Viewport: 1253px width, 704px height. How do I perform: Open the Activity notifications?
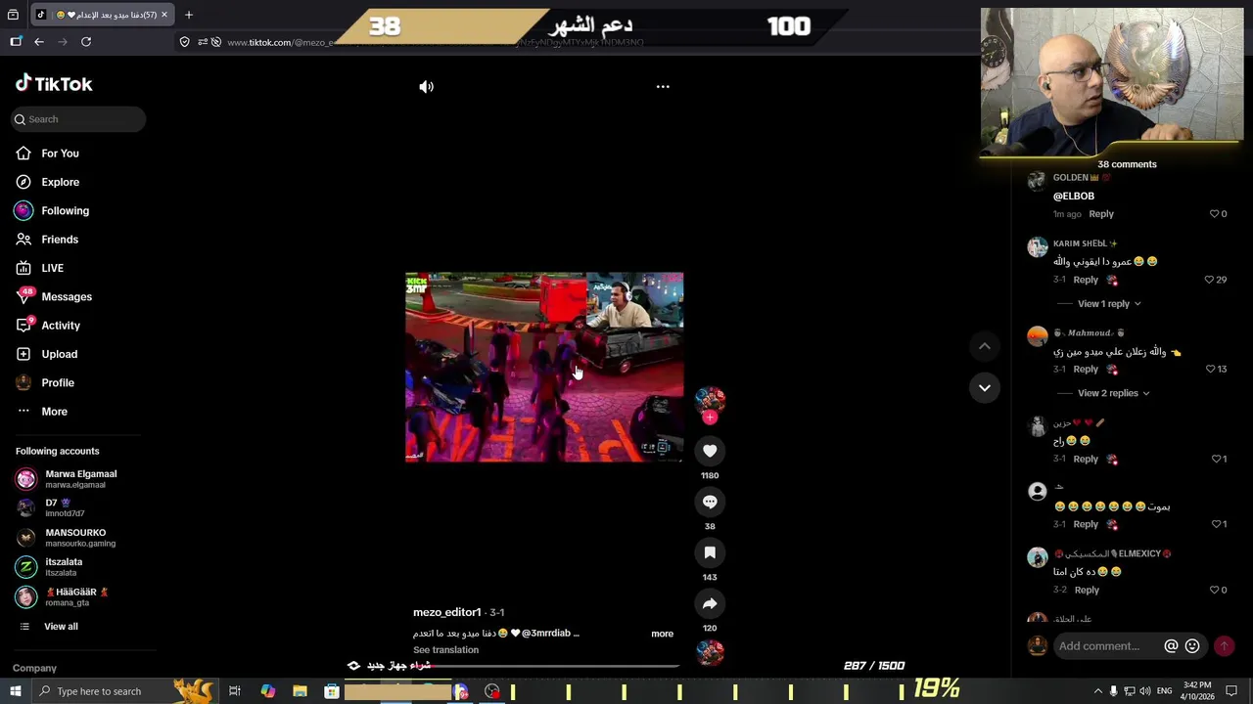pyautogui.click(x=61, y=326)
